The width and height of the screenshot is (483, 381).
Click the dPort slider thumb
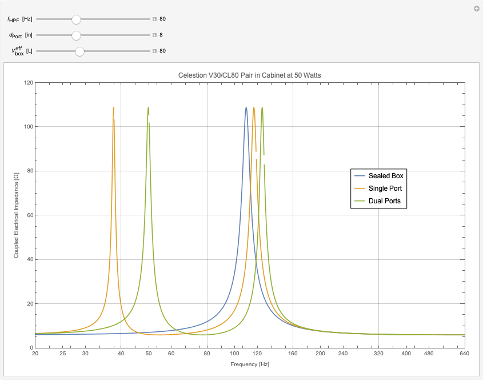point(76,35)
